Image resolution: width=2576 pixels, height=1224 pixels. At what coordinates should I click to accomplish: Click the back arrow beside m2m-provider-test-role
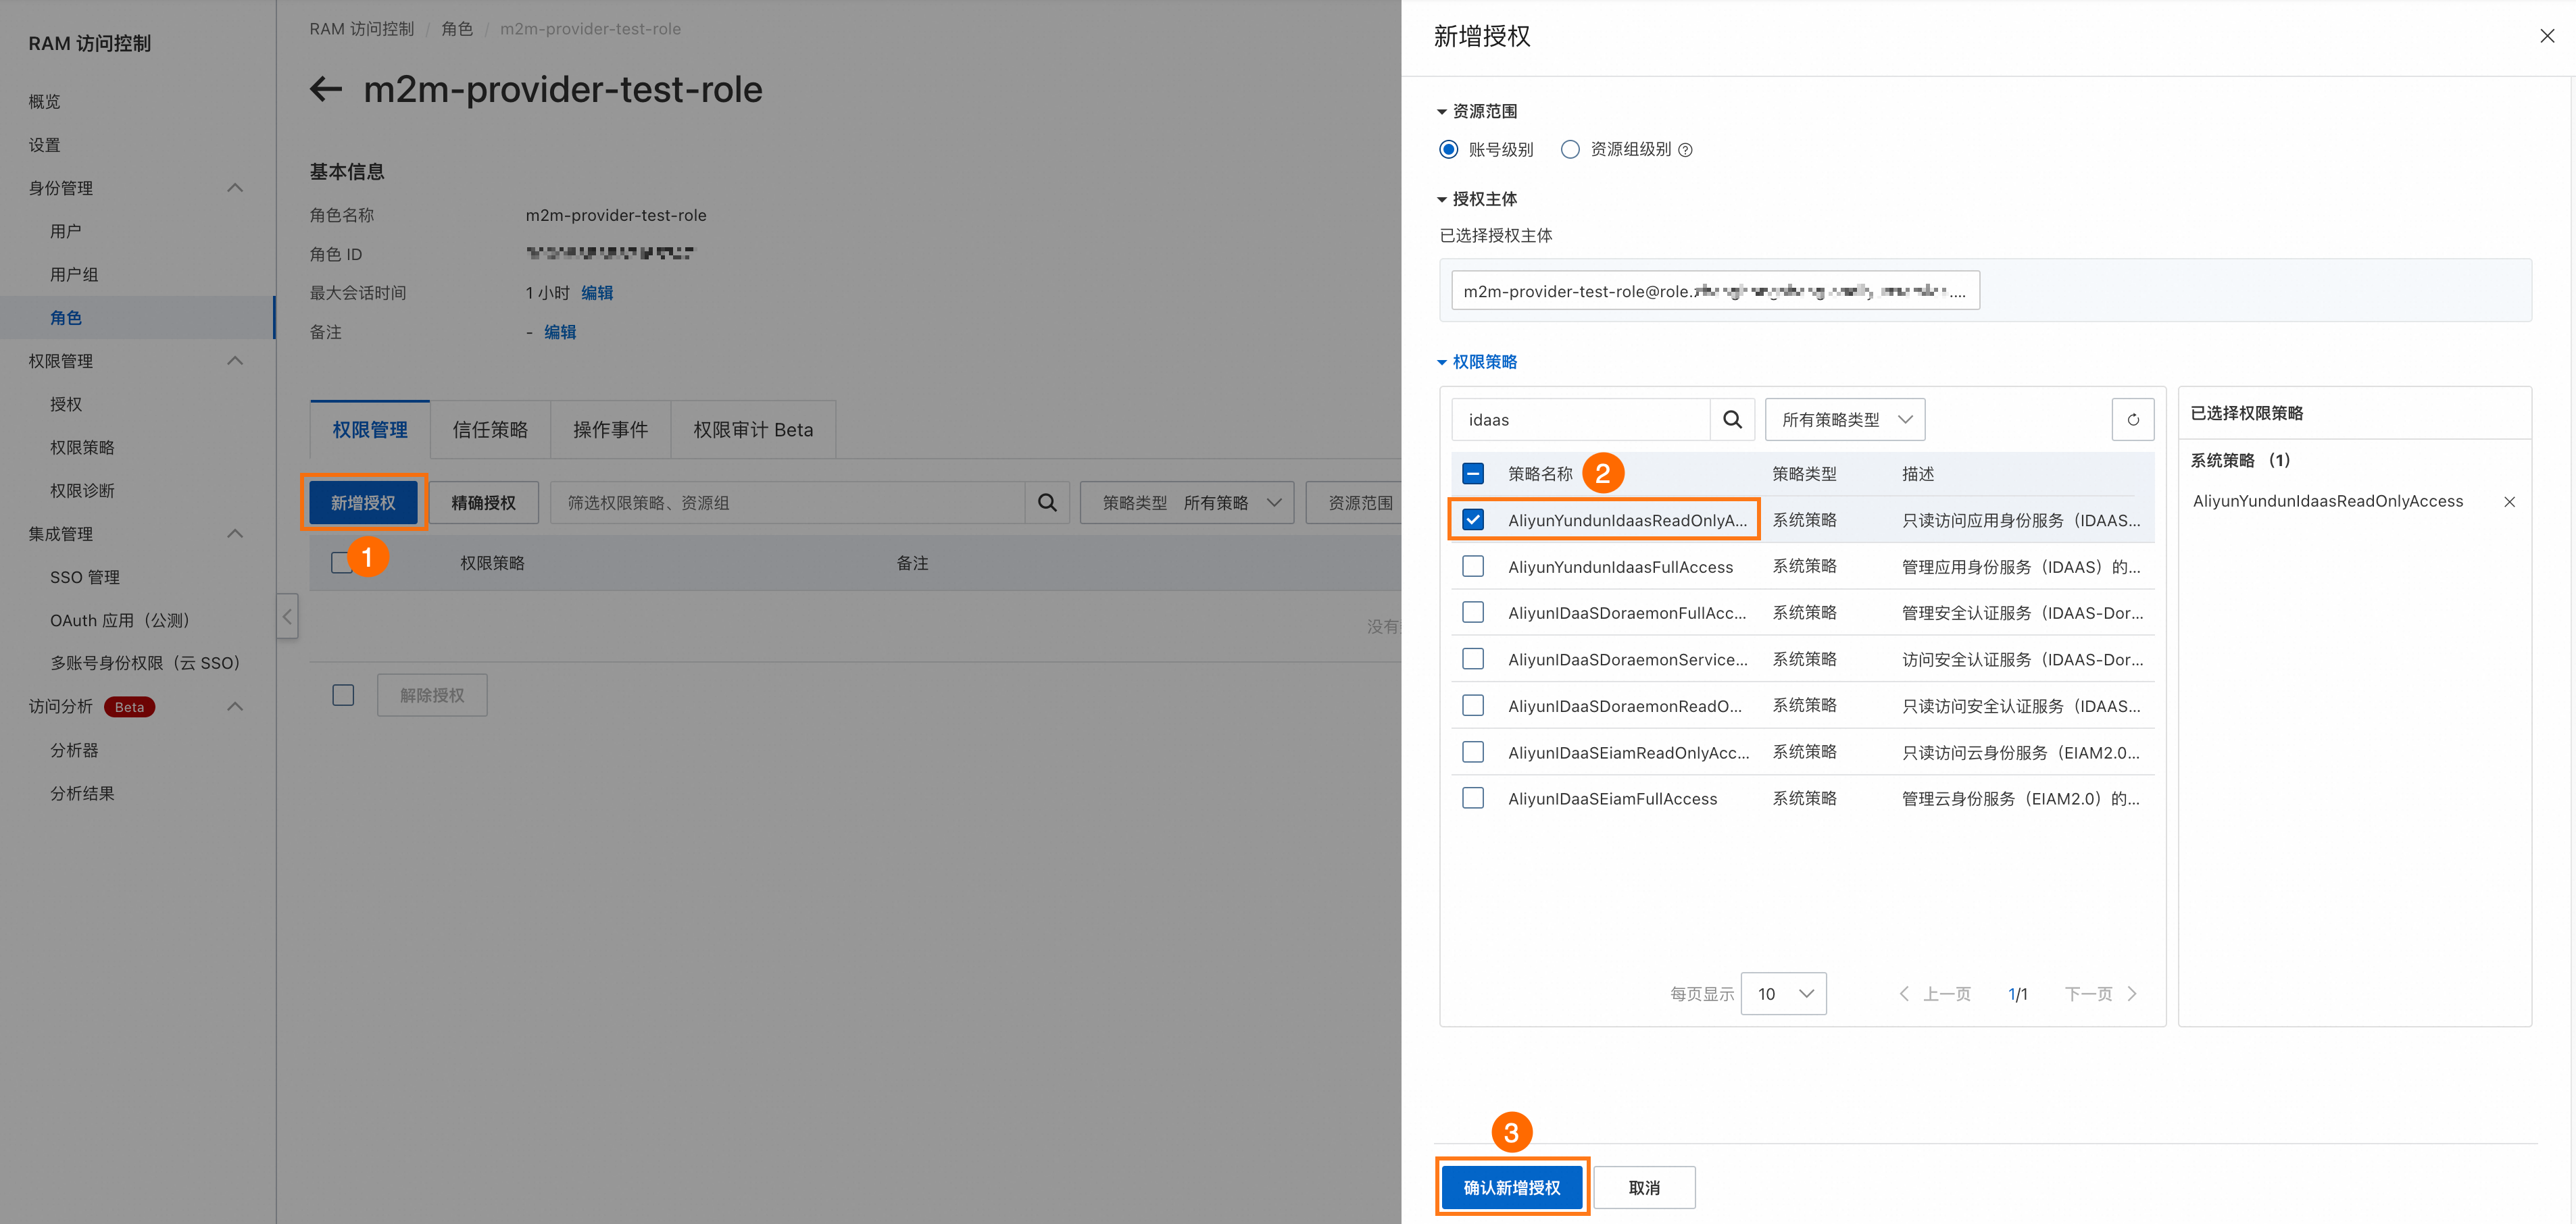[x=326, y=90]
